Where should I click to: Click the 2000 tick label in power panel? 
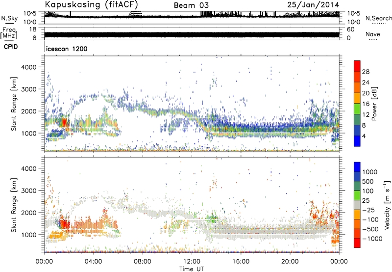(x=28, y=111)
